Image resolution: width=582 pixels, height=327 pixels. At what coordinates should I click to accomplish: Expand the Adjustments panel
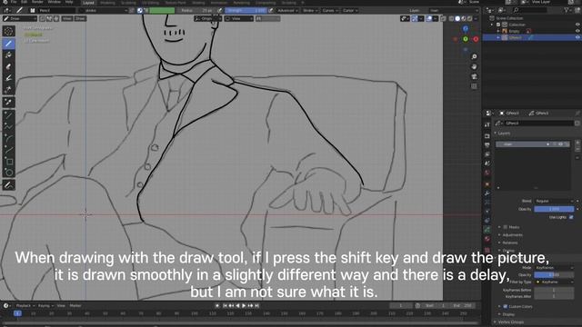tap(512, 235)
